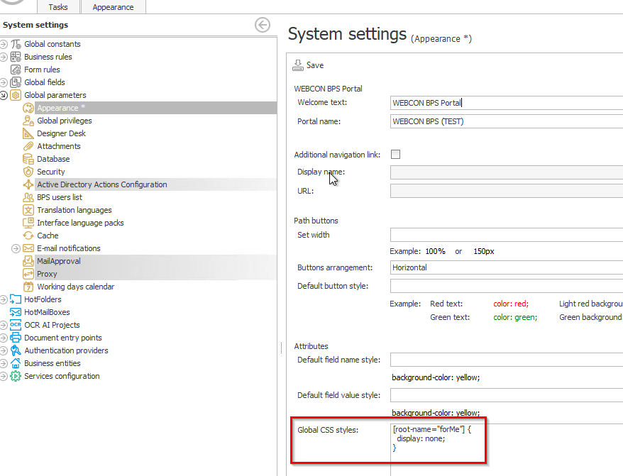This screenshot has height=476, width=623.
Task: Click the BPS users list icon
Action: point(28,197)
